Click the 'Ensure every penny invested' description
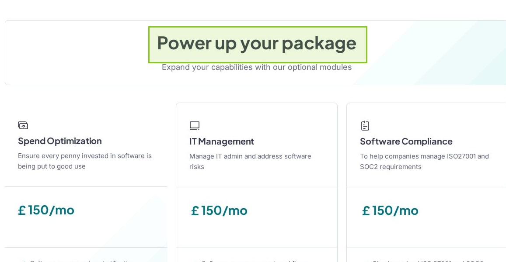Screen dimensions: 506x262 (85, 161)
